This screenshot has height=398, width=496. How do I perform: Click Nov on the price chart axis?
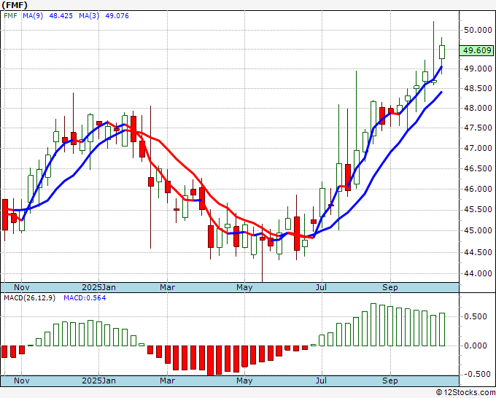pyautogui.click(x=21, y=287)
